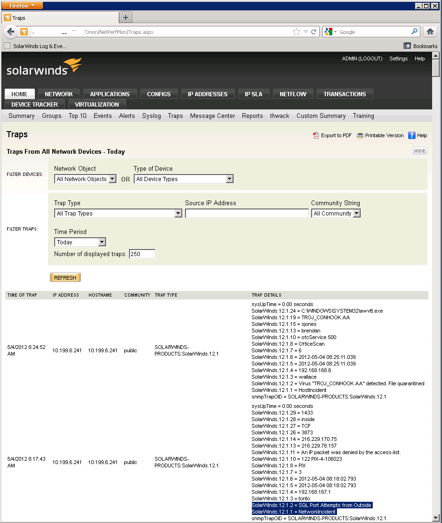Viewport: 442px width, 523px height.
Task: Click the search magnifier icon
Action: click(414, 31)
